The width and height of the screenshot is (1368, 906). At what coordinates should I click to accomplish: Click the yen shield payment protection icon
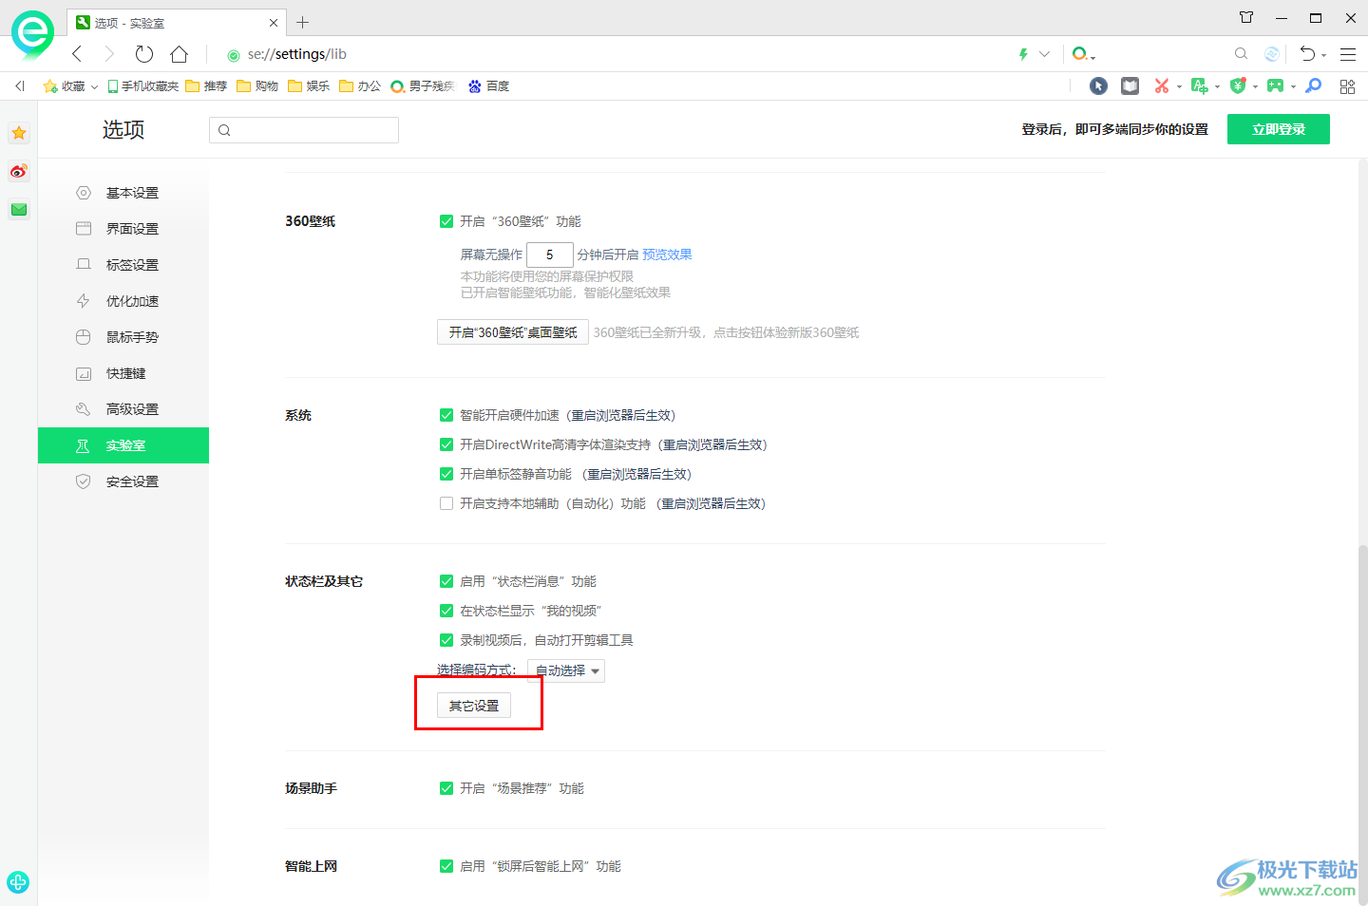pyautogui.click(x=1237, y=86)
